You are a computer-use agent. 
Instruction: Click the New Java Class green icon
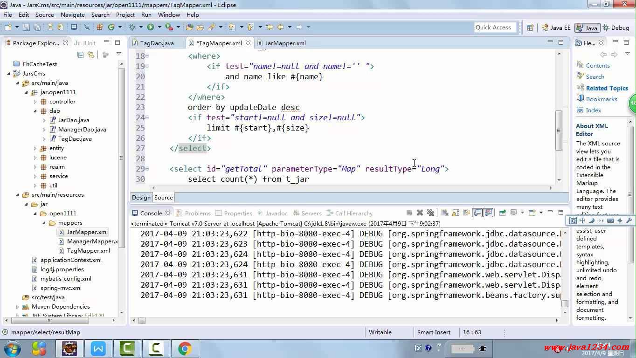click(111, 27)
